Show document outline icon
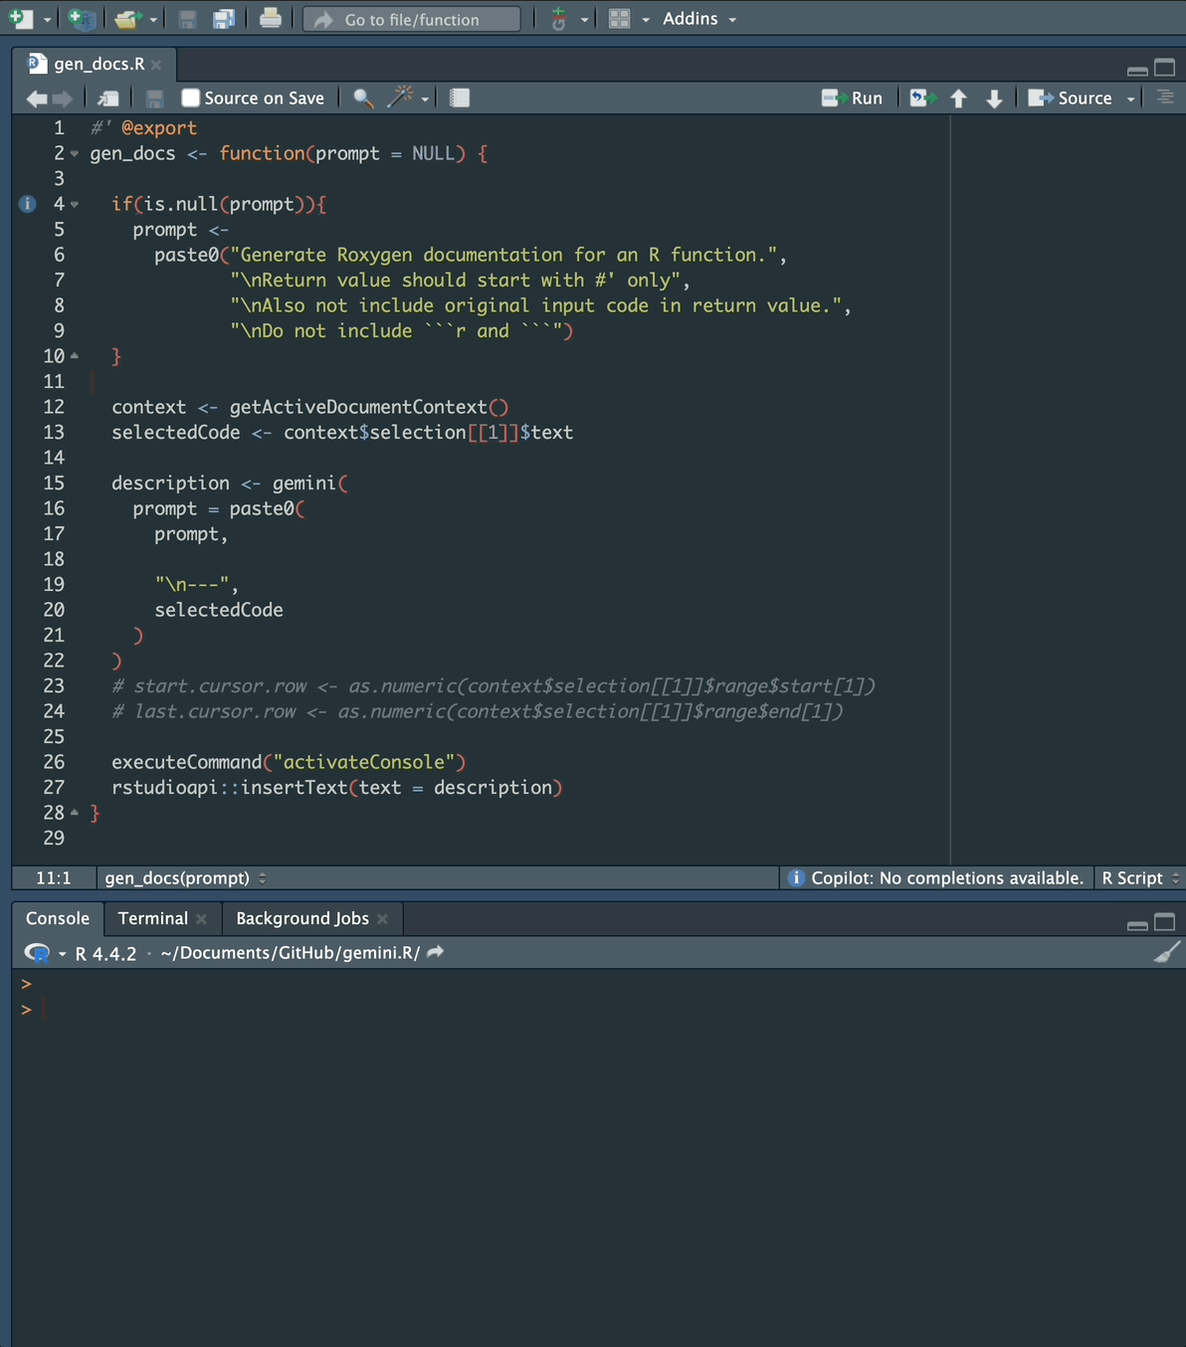Screen dimensions: 1186x1347 click(x=1165, y=97)
